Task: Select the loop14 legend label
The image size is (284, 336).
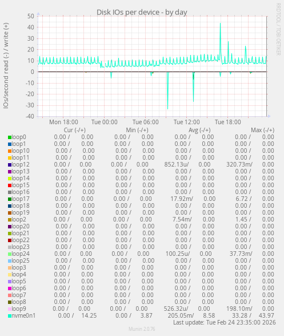Action: [21, 178]
